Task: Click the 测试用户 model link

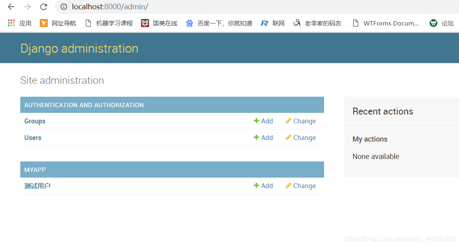Action: pyautogui.click(x=37, y=185)
